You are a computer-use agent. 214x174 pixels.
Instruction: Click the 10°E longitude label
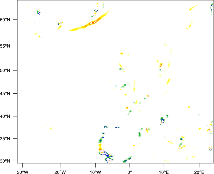(x=164, y=172)
